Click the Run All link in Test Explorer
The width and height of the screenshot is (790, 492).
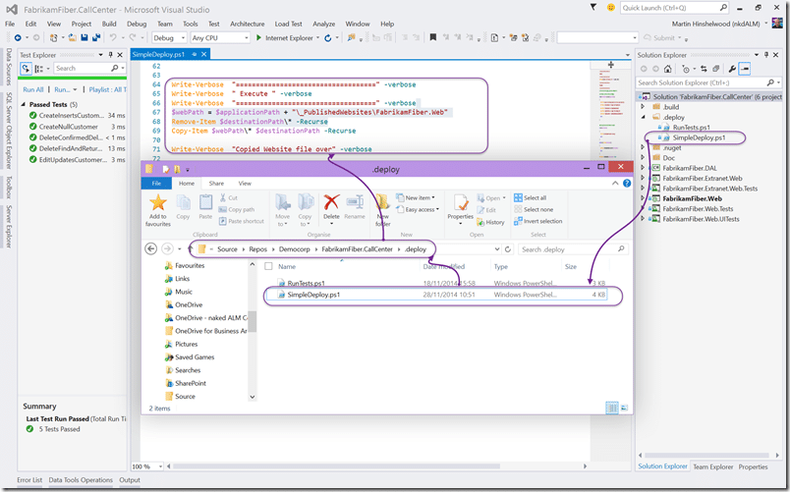(x=33, y=89)
